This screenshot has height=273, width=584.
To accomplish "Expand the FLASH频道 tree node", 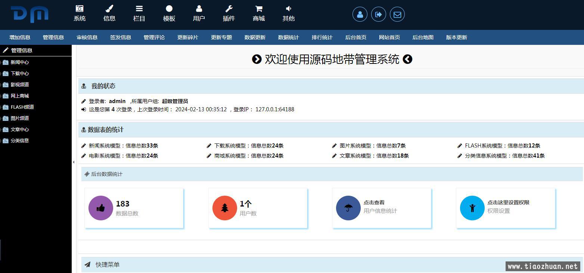I will (1, 107).
